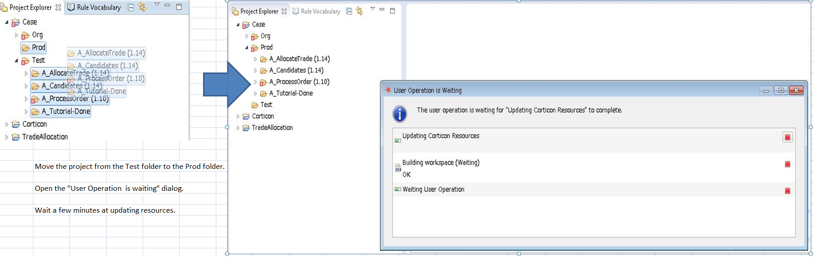Select A_Tutorial-Done folder inside Prod
The width and height of the screenshot is (814, 257).
click(x=287, y=93)
